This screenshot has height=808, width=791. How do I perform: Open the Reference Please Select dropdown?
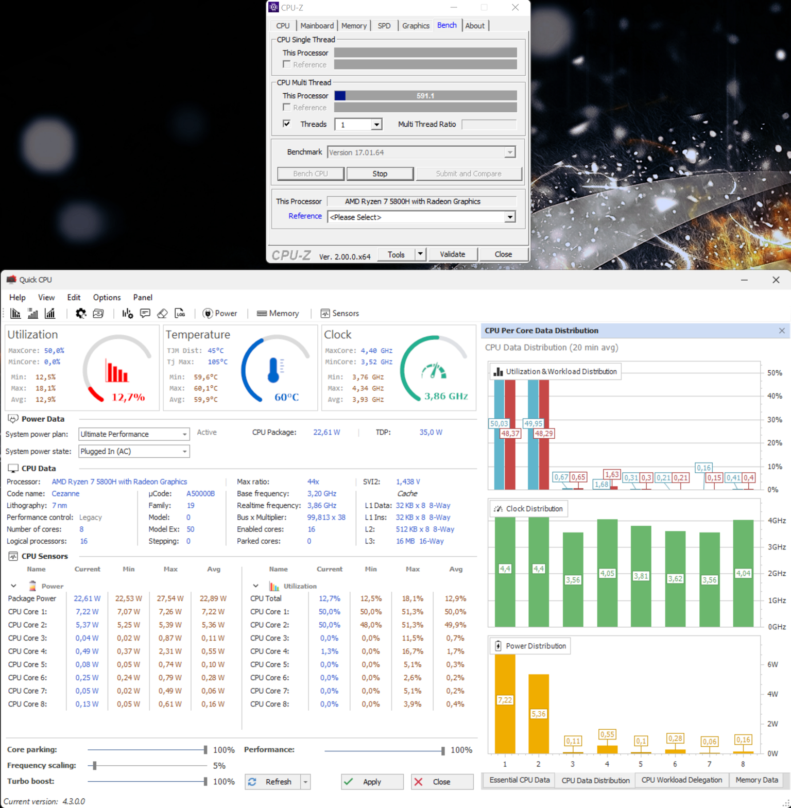[x=510, y=217]
